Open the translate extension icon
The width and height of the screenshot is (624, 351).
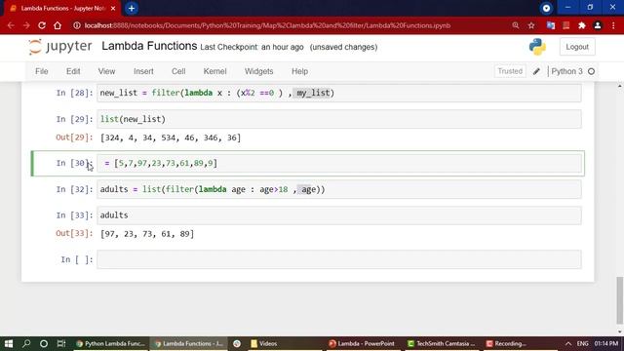click(551, 25)
